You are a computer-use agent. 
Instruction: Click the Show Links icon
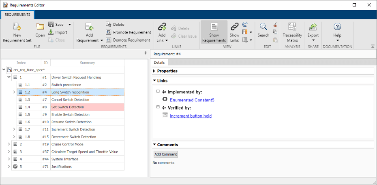[235, 27]
